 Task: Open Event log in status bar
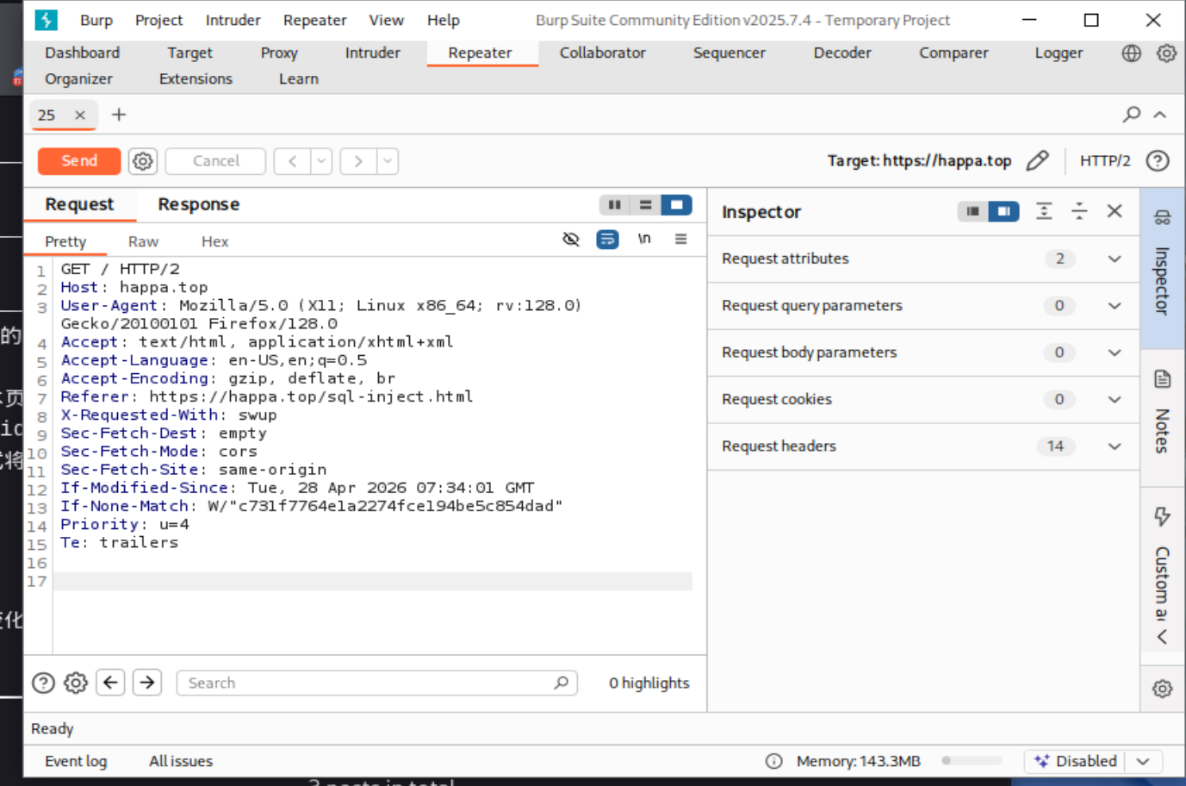pyautogui.click(x=76, y=761)
